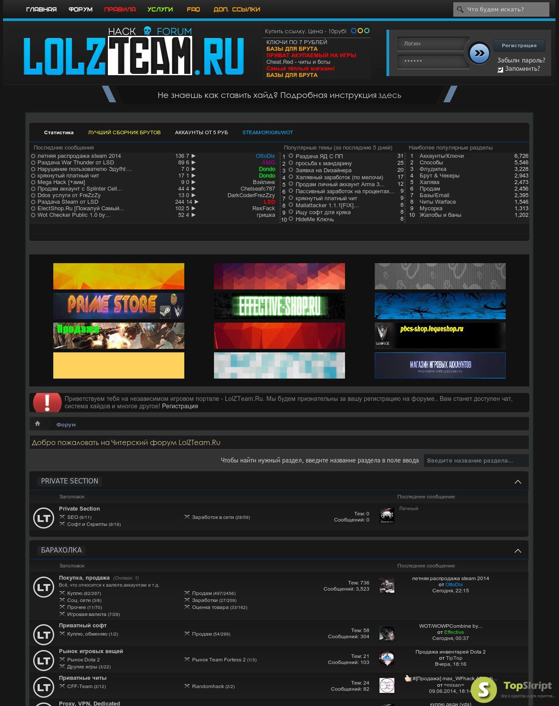Click the PRIME STORE banner
The image size is (559, 706).
(119, 306)
